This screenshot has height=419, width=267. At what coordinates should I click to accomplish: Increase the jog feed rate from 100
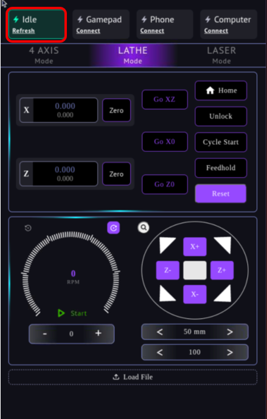pos(230,352)
